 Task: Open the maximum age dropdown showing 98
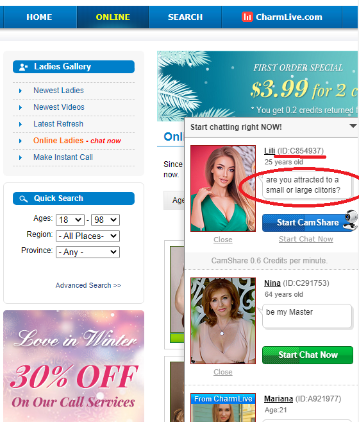point(105,220)
